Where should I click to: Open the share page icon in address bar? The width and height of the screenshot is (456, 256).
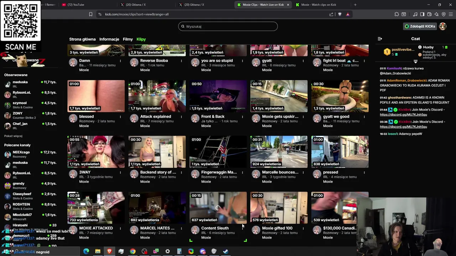pos(331,14)
